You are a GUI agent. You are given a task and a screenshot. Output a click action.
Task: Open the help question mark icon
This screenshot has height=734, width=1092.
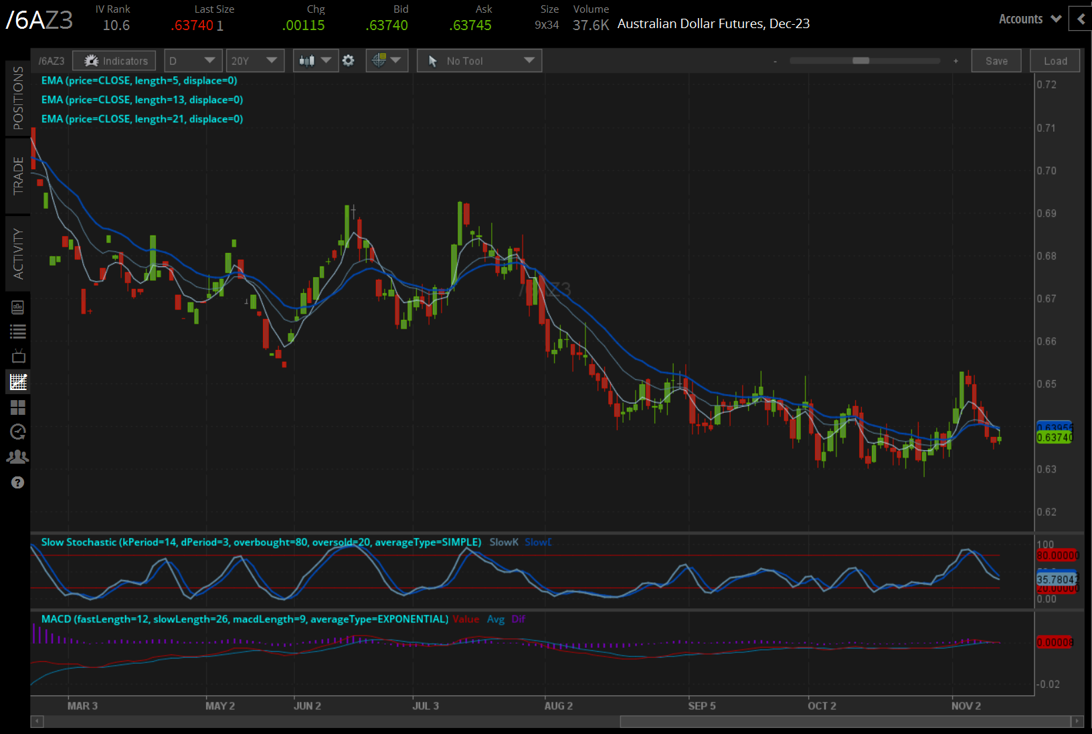[x=18, y=482]
